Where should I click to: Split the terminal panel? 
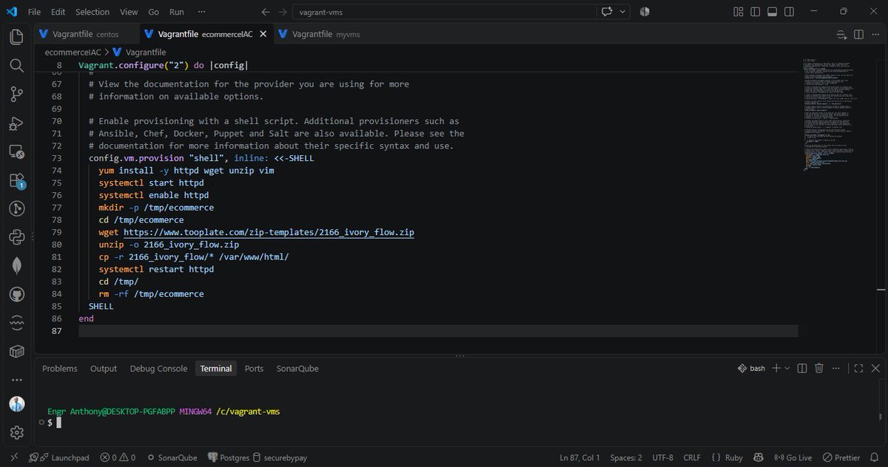802,368
